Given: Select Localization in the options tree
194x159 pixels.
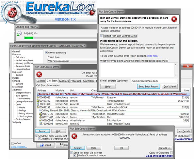Looking at the screenshot, I should pyautogui.click(x=18, y=87).
